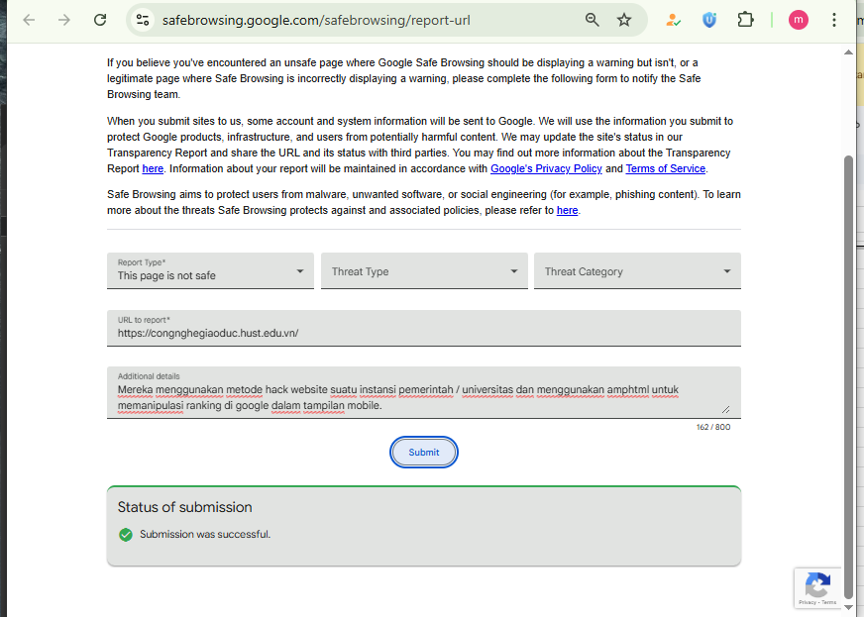This screenshot has height=617, width=864.
Task: Open the Report Type dropdown
Action: click(210, 270)
